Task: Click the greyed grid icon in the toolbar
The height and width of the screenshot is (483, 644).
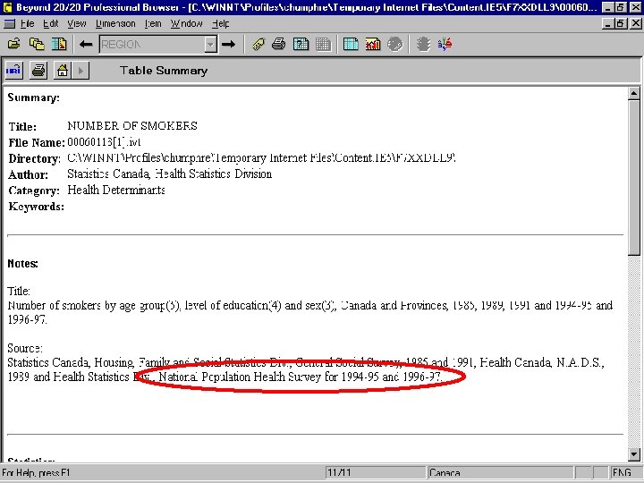Action: click(x=323, y=44)
